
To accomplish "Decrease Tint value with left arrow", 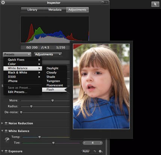I will click(85, 143).
